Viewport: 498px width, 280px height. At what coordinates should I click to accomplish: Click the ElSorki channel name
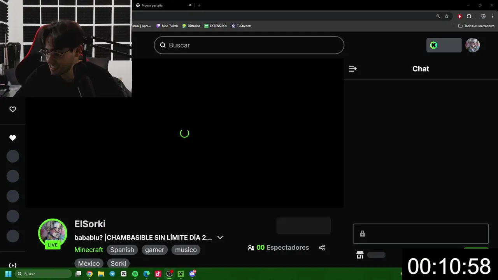tap(90, 224)
